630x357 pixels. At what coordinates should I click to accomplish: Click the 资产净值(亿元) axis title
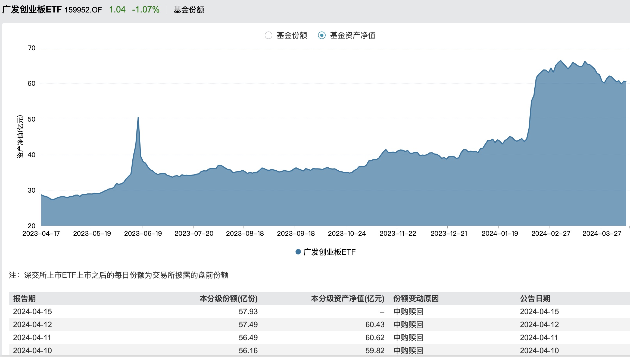click(20, 137)
